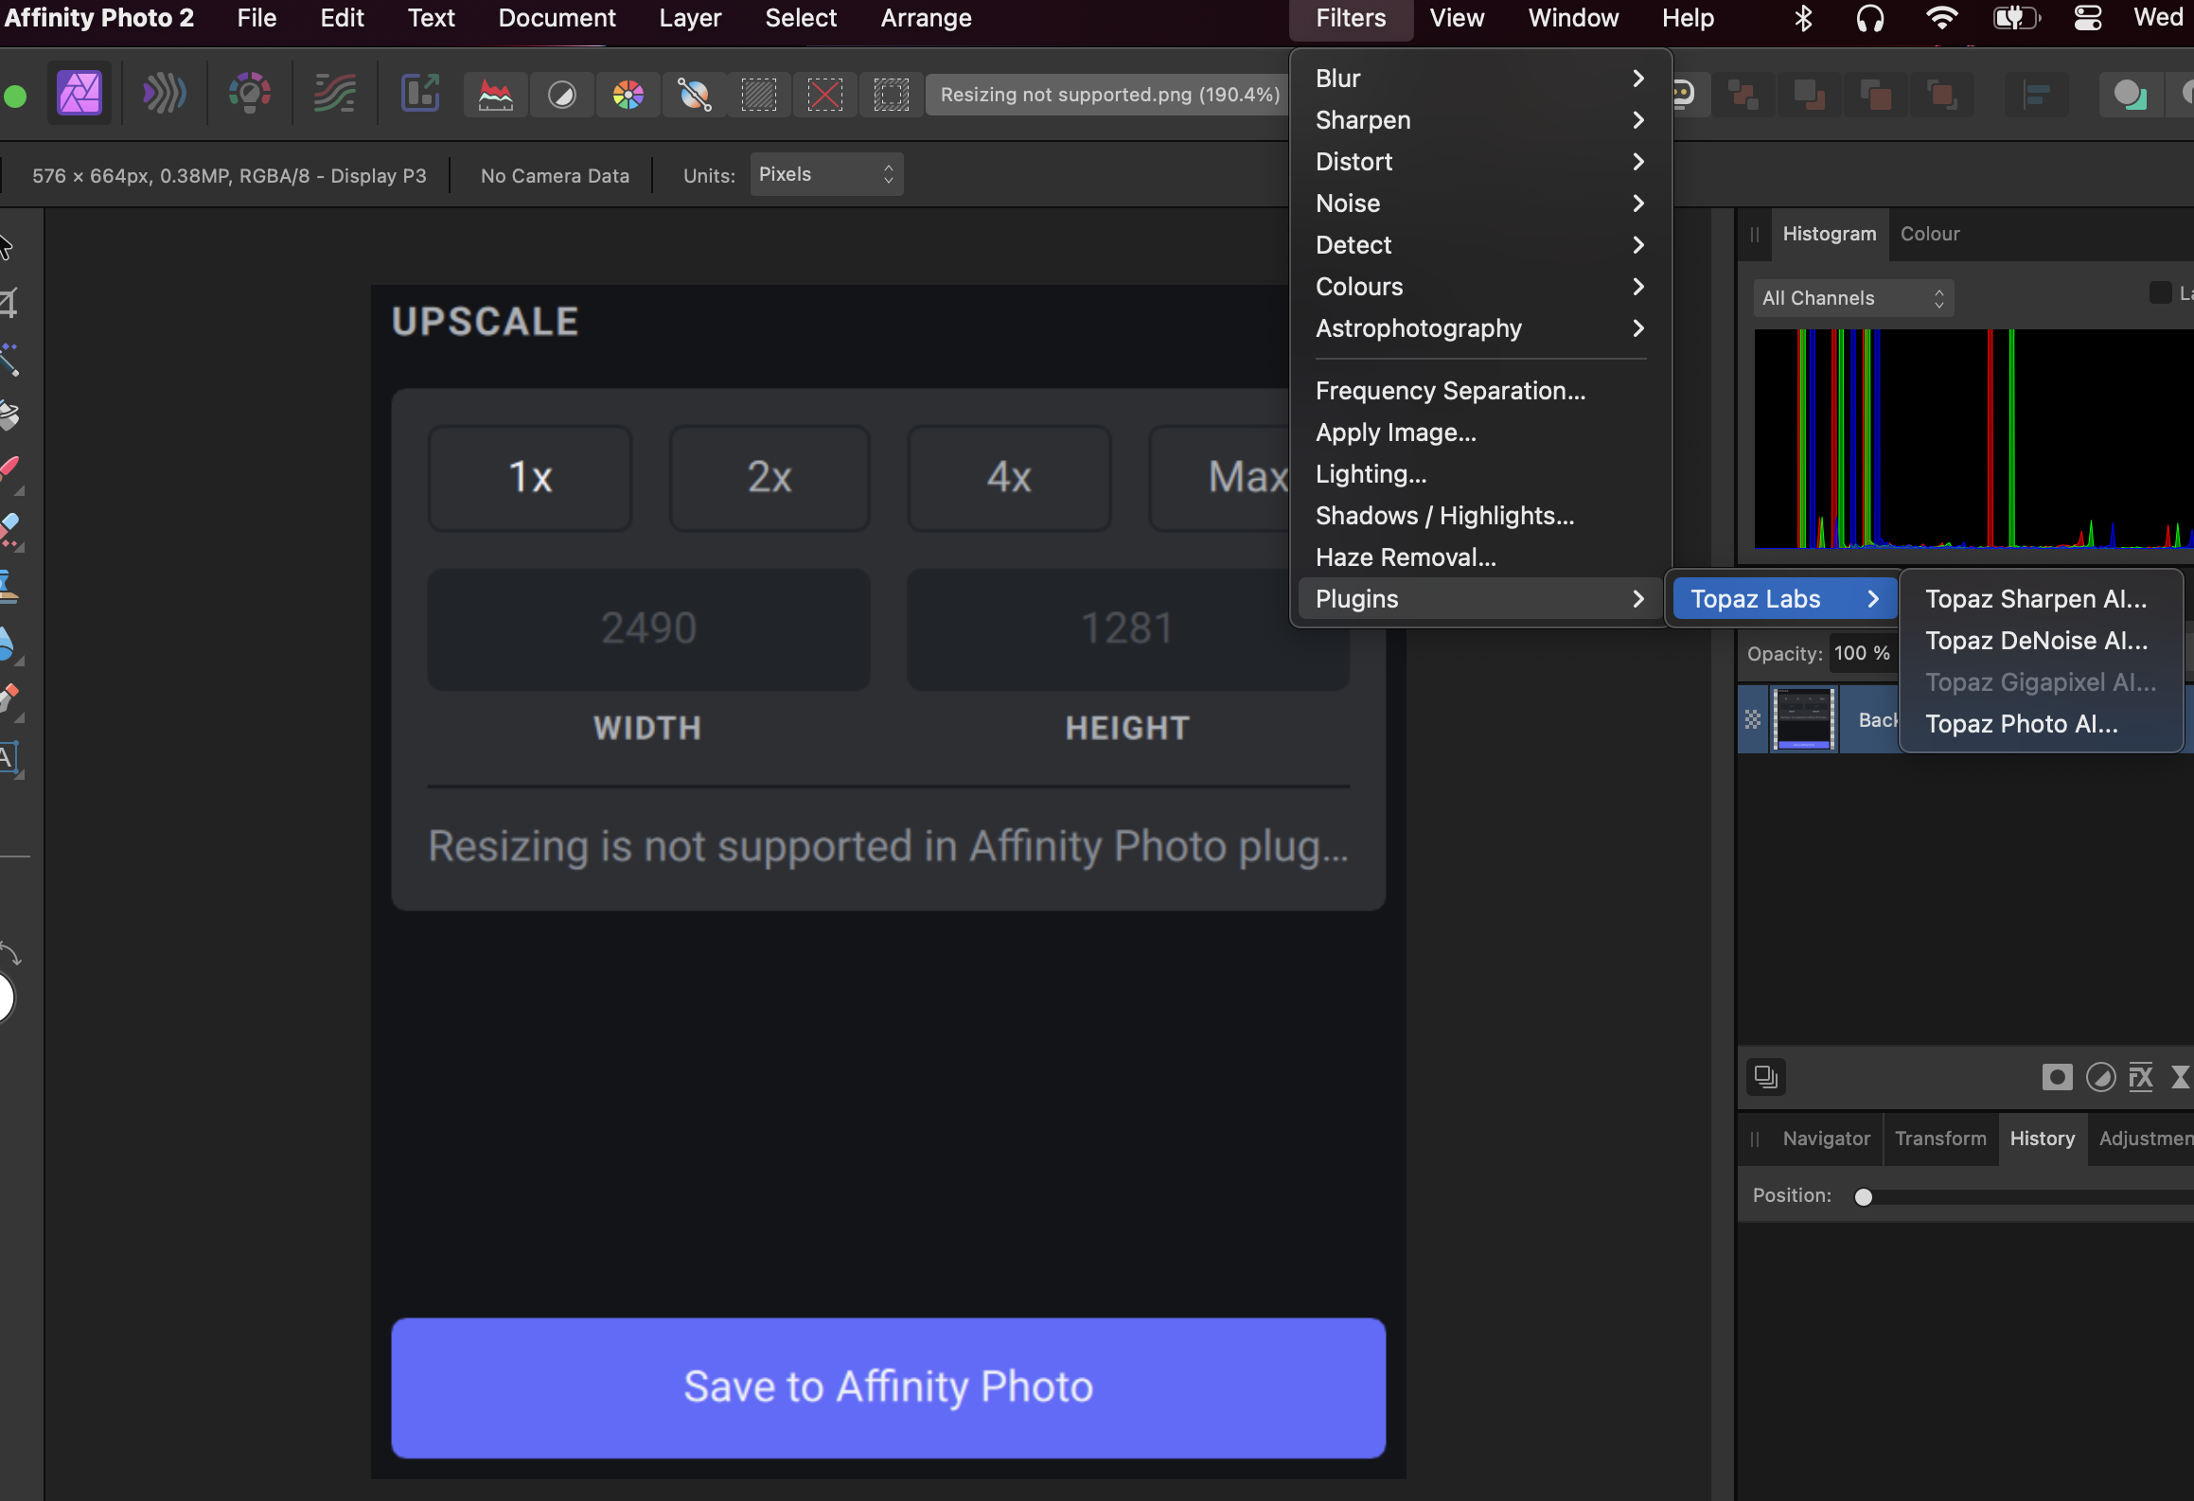Expand the Sharpen submenu
Viewport: 2194px width, 1501px height.
pos(1480,120)
